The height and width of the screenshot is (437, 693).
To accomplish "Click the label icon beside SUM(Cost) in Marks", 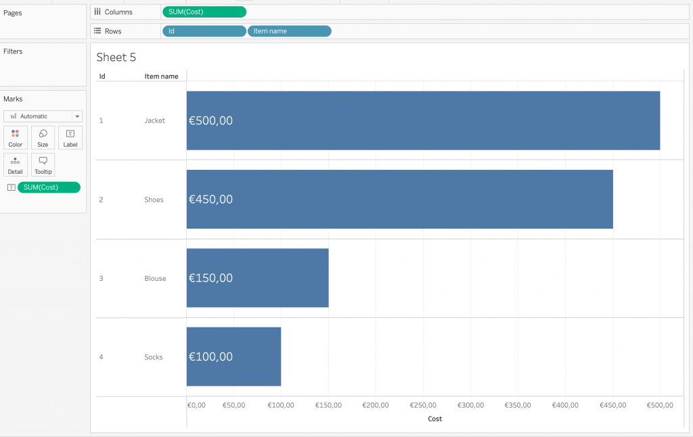I will (11, 187).
